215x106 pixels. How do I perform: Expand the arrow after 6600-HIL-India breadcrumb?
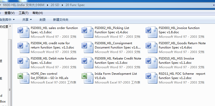click(47, 5)
